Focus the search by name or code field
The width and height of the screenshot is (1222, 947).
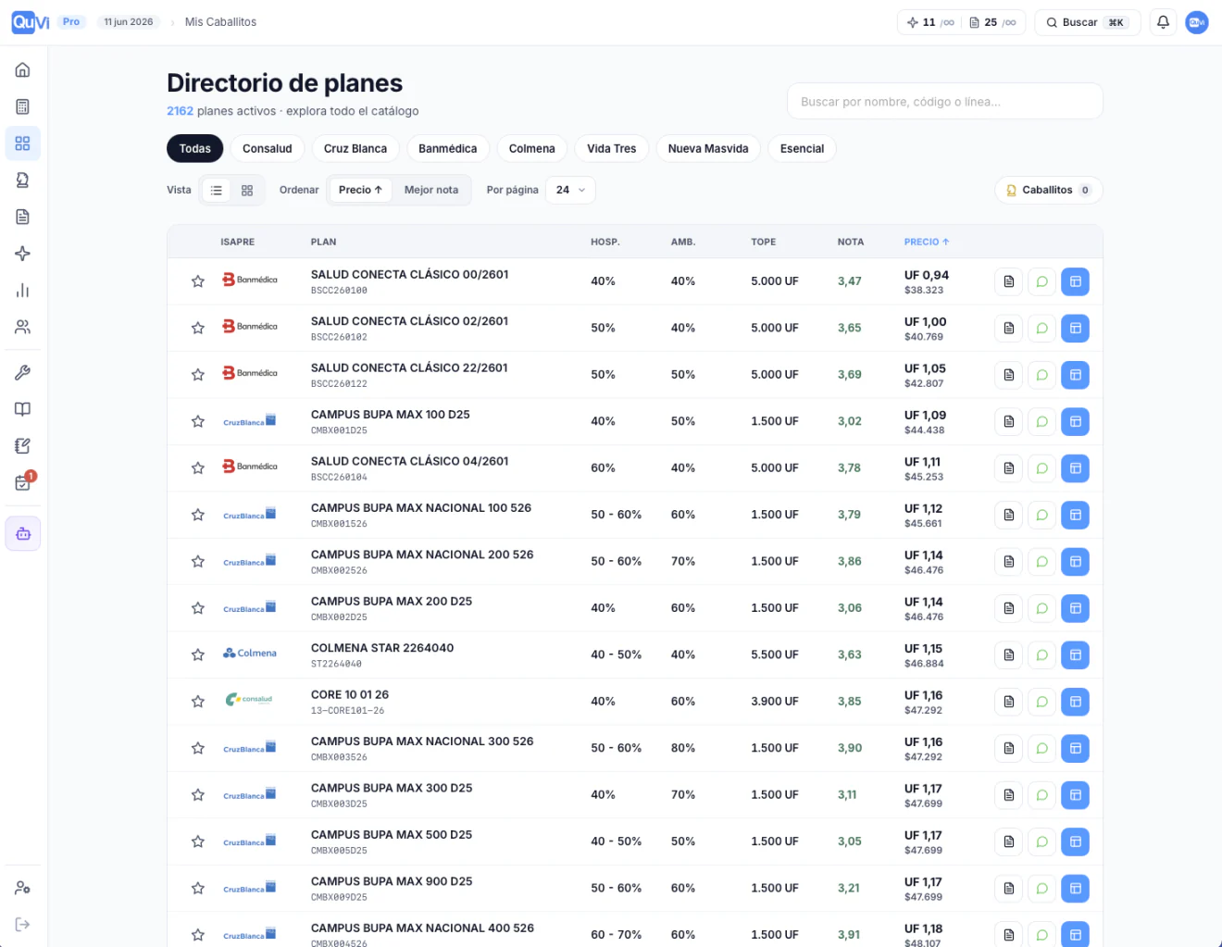944,101
